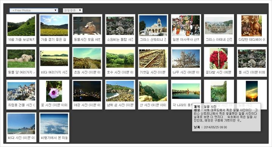This screenshot has width=272, height=147.
Task: Click the '일본 아사쿠사' festival caption
Action: tap(186, 40)
